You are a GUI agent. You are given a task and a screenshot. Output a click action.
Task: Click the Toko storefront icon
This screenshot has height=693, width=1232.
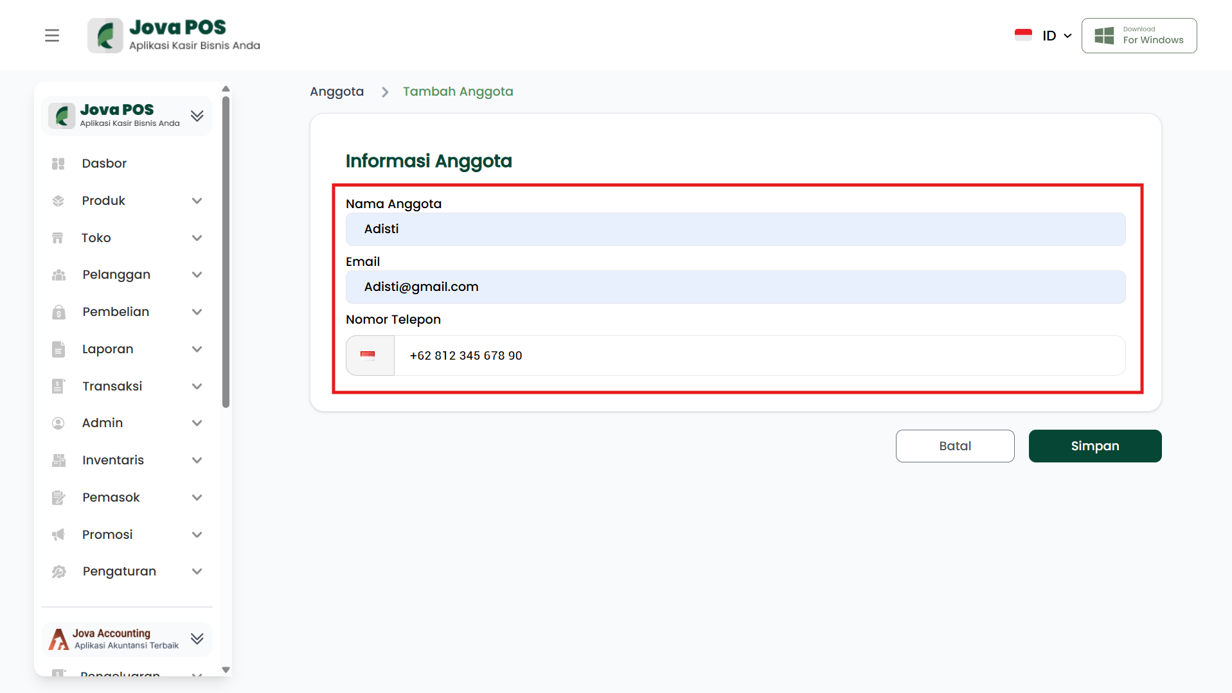(x=58, y=238)
